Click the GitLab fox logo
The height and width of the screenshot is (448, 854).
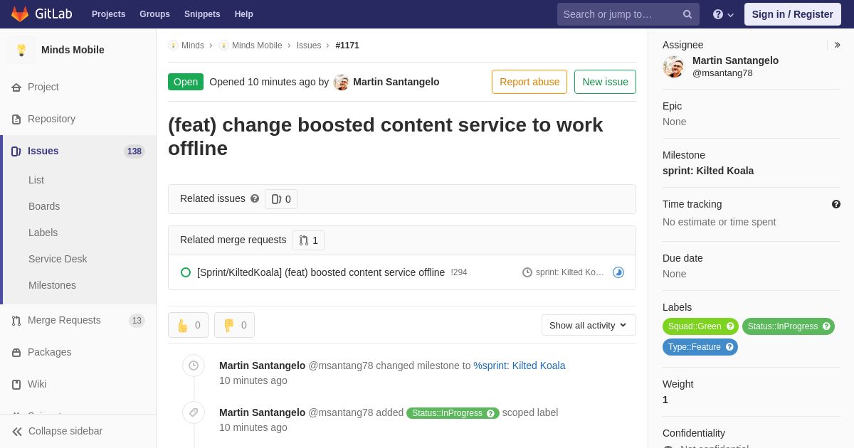pyautogui.click(x=20, y=14)
